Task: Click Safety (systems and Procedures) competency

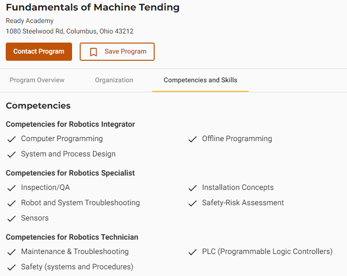Action: (x=77, y=267)
